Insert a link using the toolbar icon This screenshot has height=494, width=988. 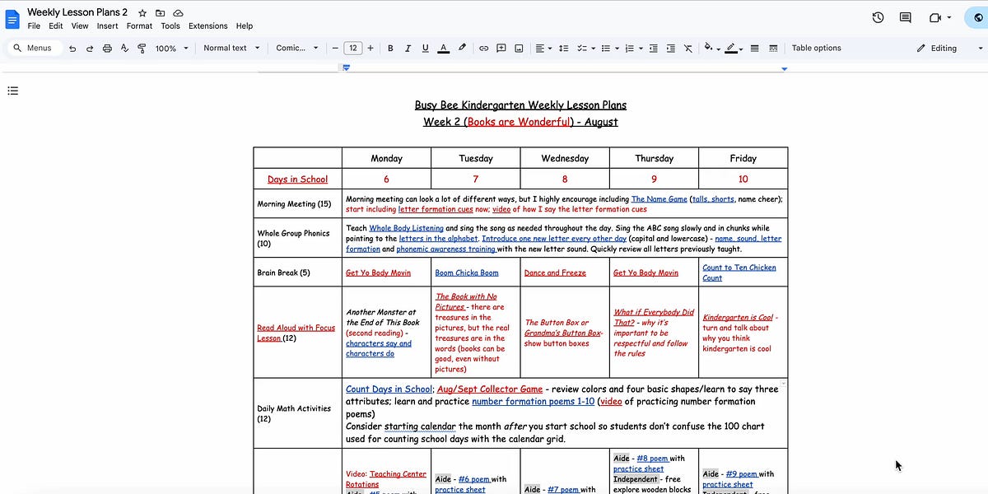(x=483, y=48)
